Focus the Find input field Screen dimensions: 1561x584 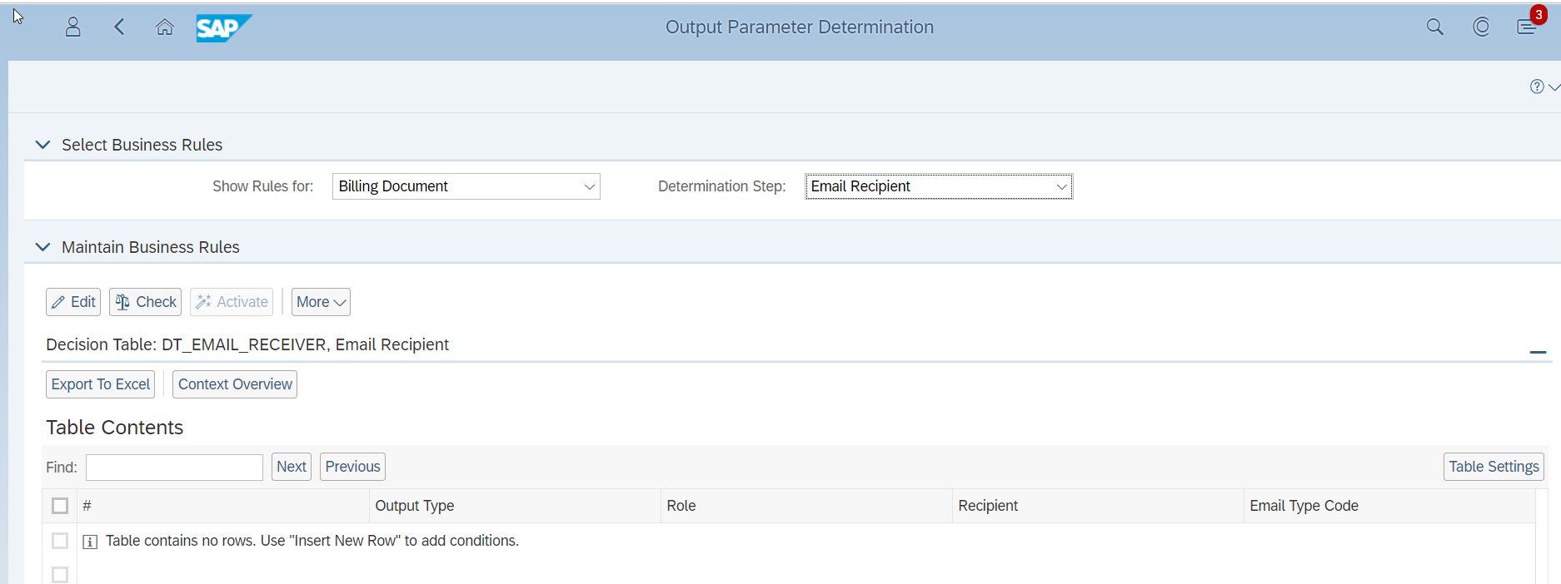(174, 468)
